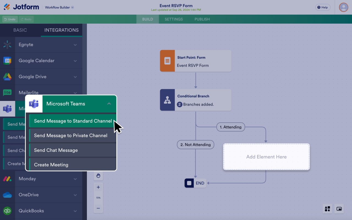The height and width of the screenshot is (220, 352).
Task: Activate the pan hand tool
Action: pyautogui.click(x=98, y=176)
